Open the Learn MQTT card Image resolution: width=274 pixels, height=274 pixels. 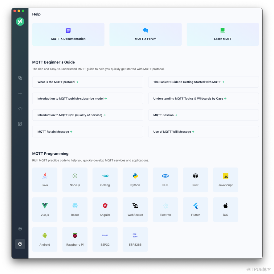tap(223, 34)
